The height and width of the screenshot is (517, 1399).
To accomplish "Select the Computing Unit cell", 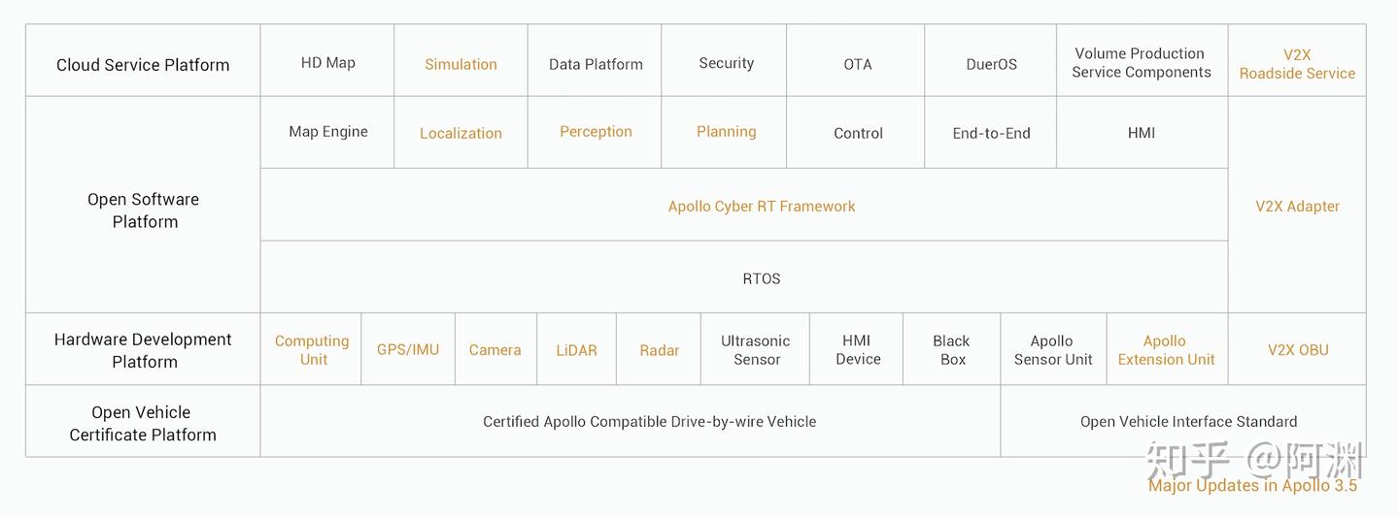I will [312, 350].
